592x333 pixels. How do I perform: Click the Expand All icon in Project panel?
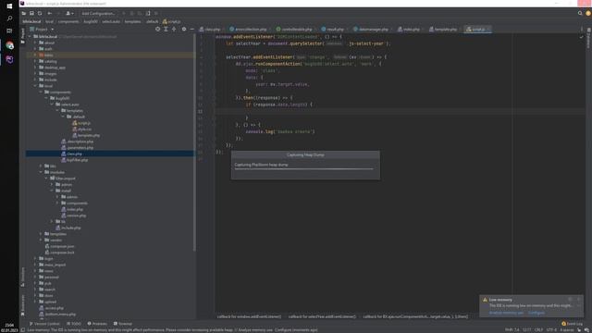click(x=166, y=29)
